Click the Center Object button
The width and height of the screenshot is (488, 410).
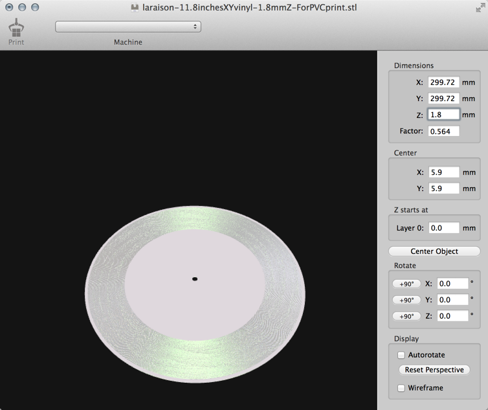click(434, 251)
